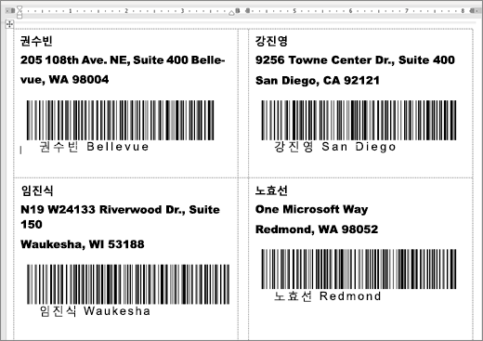Viewport: 483px width, 341px height.
Task: Click the text 'San Diego, CA 92121'
Action: pos(318,81)
